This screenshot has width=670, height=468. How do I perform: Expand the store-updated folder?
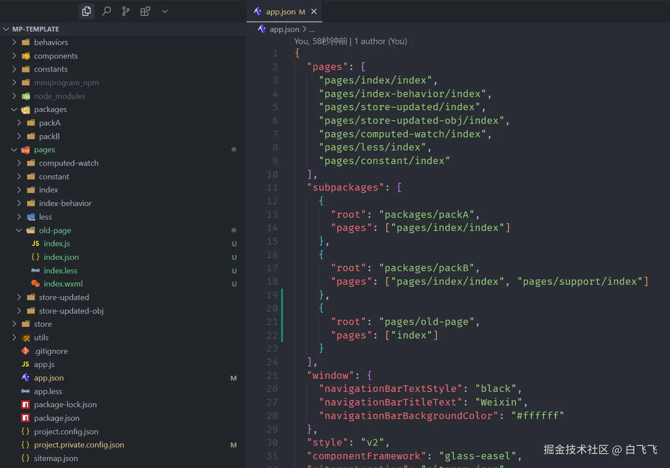[19, 297]
